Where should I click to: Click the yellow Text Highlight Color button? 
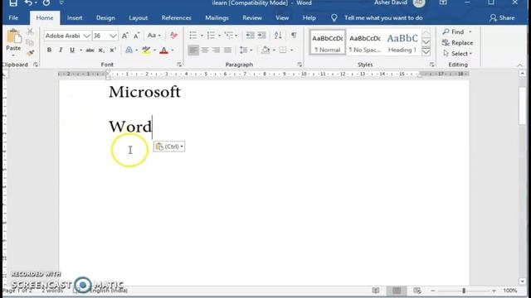point(146,50)
